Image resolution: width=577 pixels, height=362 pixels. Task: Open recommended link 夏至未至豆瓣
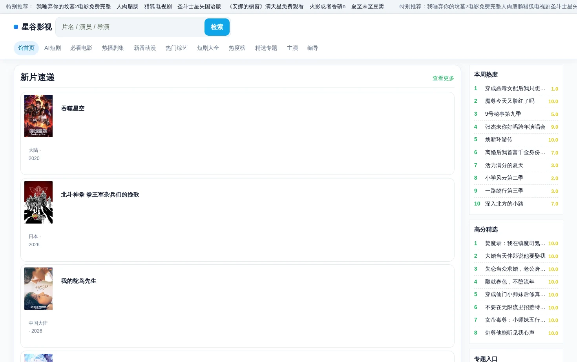(368, 7)
